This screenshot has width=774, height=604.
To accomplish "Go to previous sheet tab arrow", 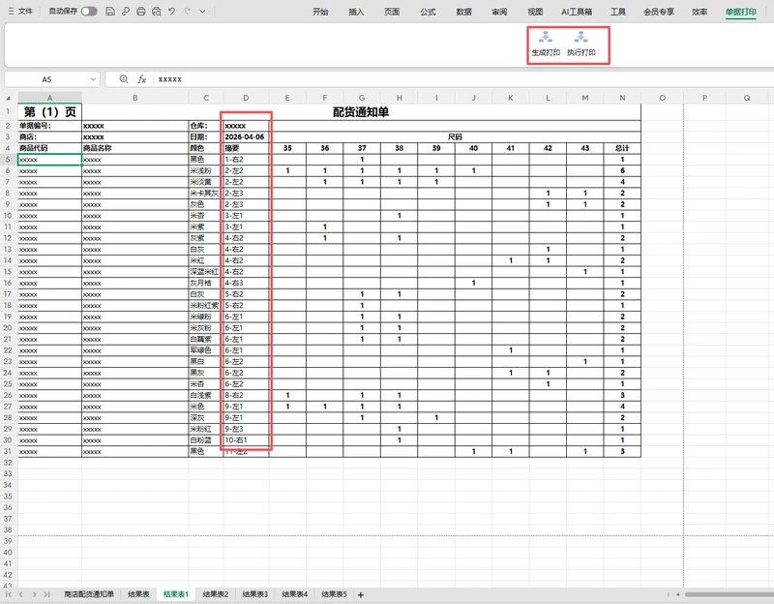I will [21, 594].
